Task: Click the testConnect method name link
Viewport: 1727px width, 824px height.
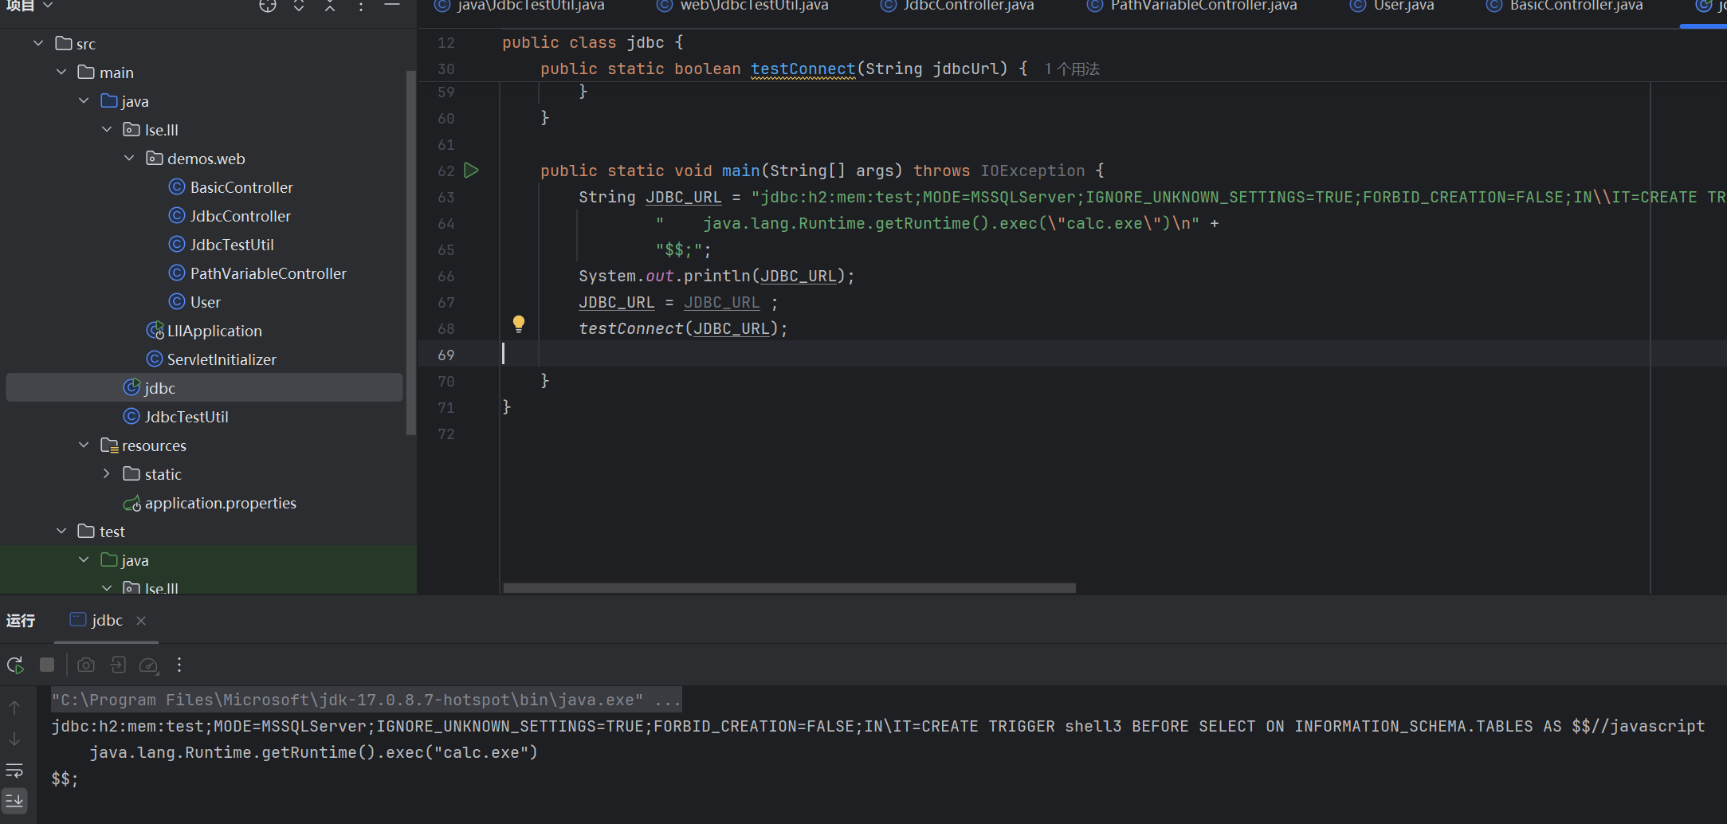Action: tap(803, 69)
